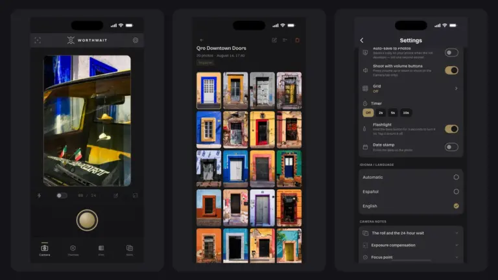Tap the Settings screen title

pos(410,40)
